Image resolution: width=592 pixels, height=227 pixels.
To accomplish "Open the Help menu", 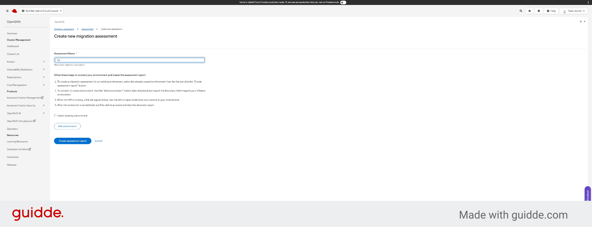I will coord(551,11).
